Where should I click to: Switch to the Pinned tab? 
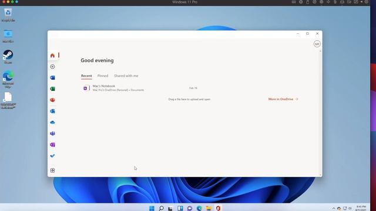103,76
